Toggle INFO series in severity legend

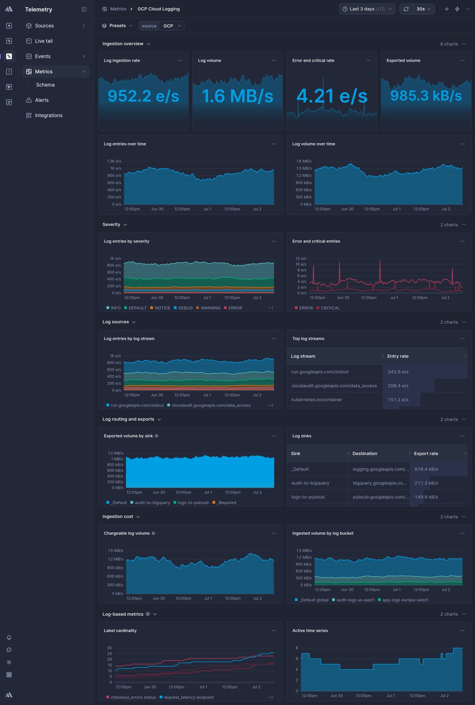point(113,308)
